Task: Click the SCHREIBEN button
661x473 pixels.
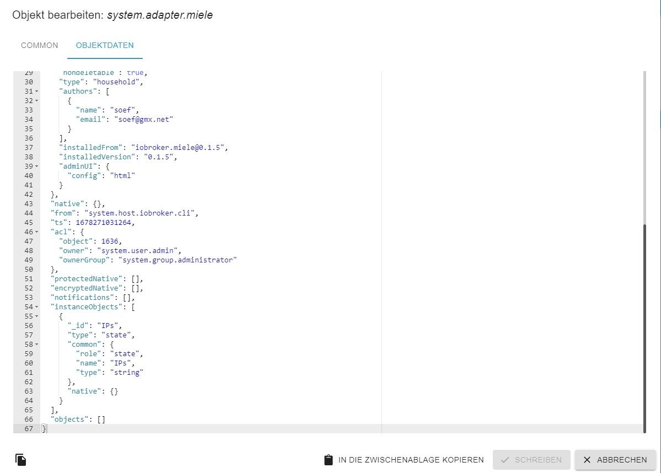Action: 531,460
